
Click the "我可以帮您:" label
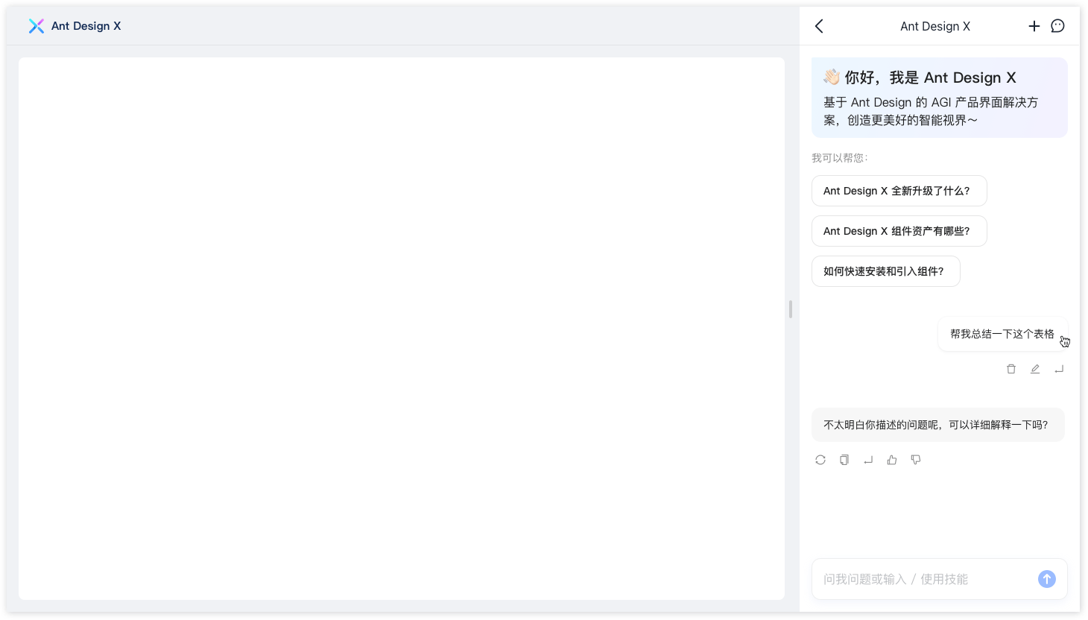[x=840, y=158]
